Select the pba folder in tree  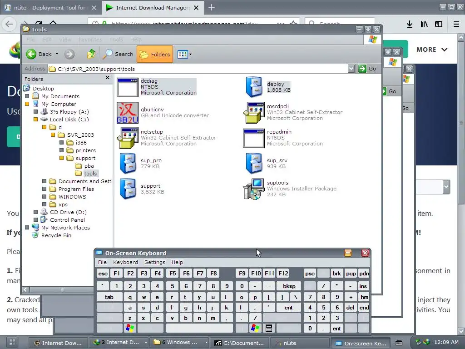tap(89, 166)
